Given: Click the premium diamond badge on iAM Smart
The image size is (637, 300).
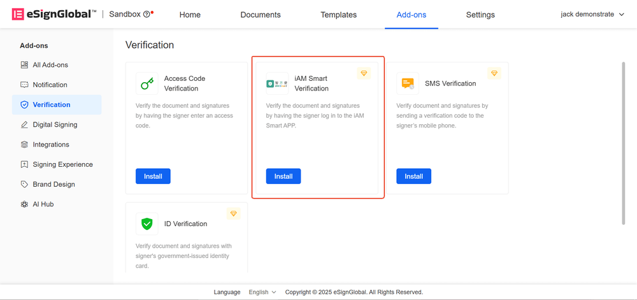Looking at the screenshot, I should click(364, 74).
